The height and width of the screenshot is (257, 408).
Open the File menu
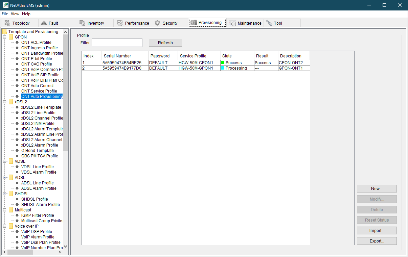5,14
